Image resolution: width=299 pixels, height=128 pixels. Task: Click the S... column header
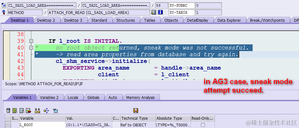[x=15, y=118]
